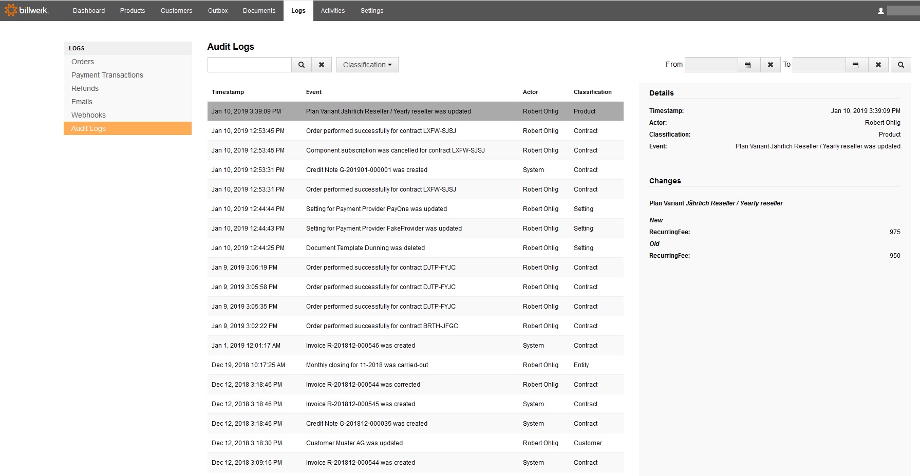
Task: Go to the Products tab
Action: [133, 11]
